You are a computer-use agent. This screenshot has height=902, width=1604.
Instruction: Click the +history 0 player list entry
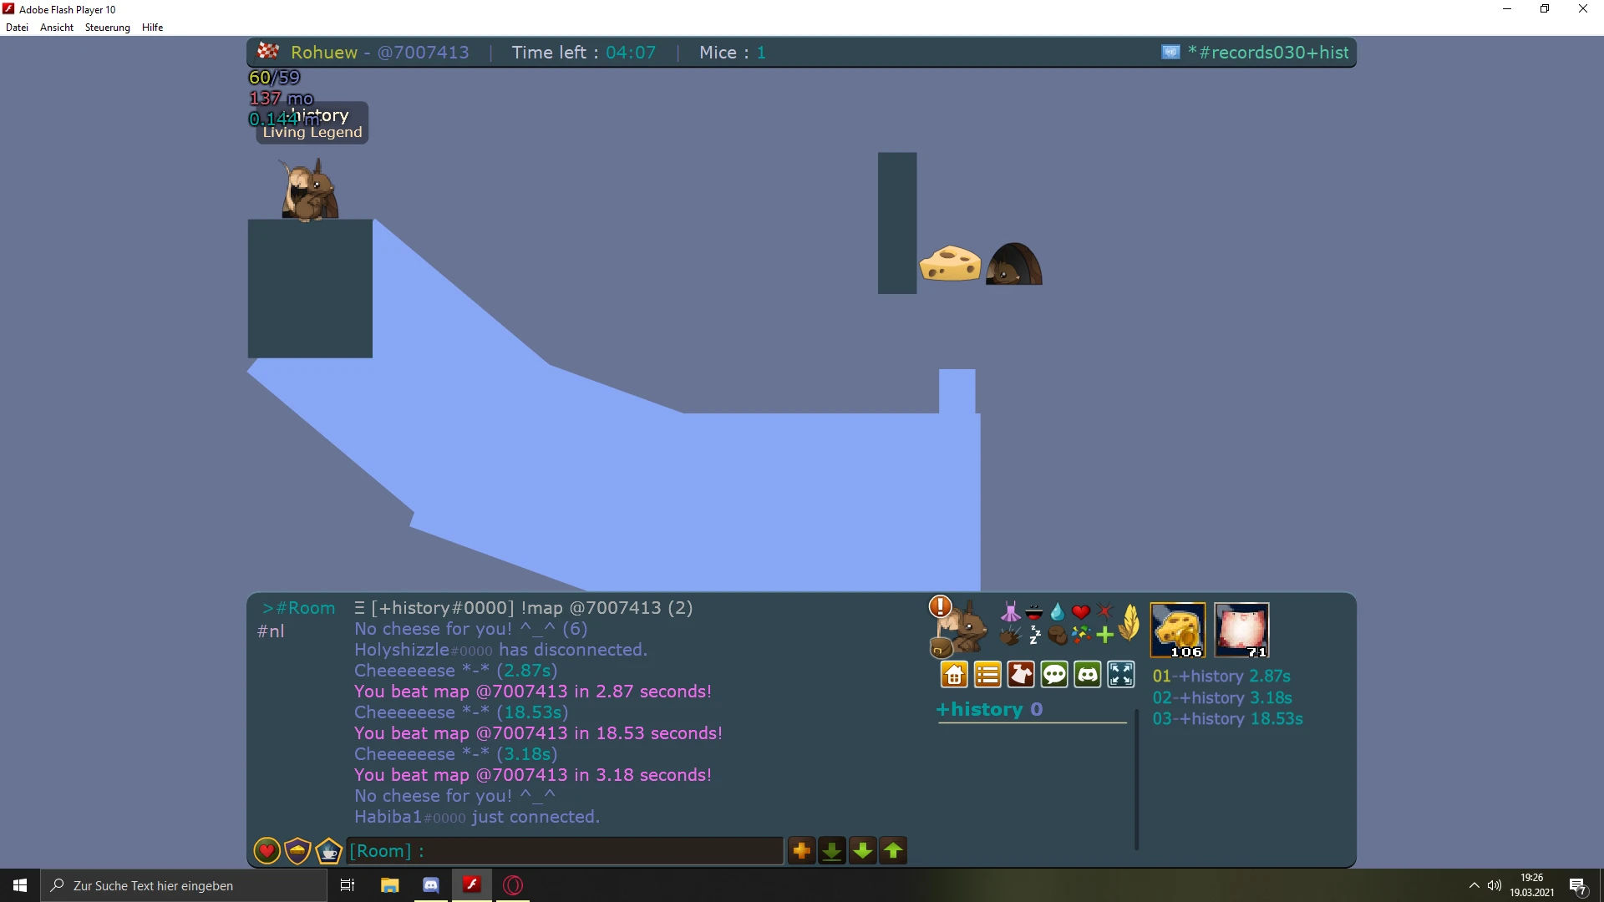pyautogui.click(x=990, y=709)
